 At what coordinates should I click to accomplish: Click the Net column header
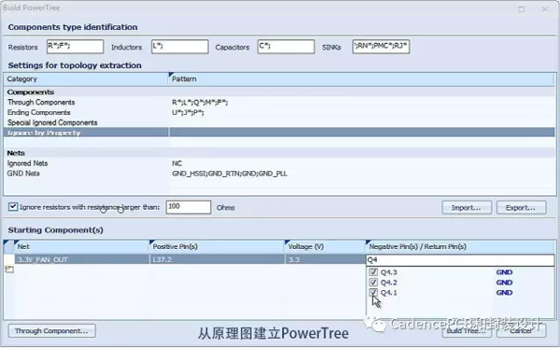(x=81, y=246)
